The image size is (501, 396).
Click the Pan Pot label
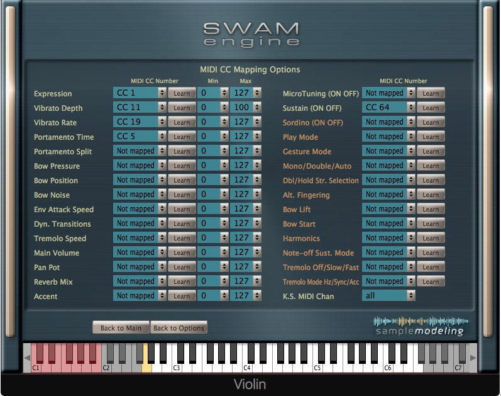point(47,268)
